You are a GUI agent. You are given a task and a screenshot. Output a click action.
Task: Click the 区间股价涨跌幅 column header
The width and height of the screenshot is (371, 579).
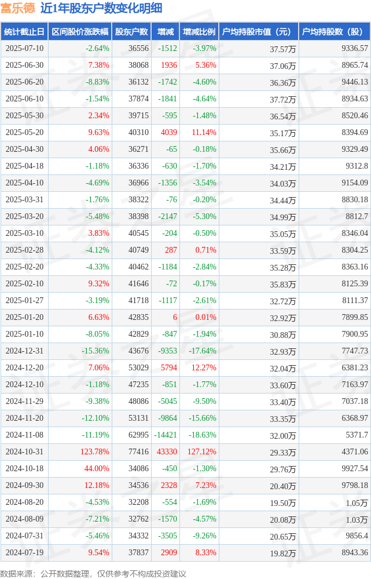[x=80, y=32]
